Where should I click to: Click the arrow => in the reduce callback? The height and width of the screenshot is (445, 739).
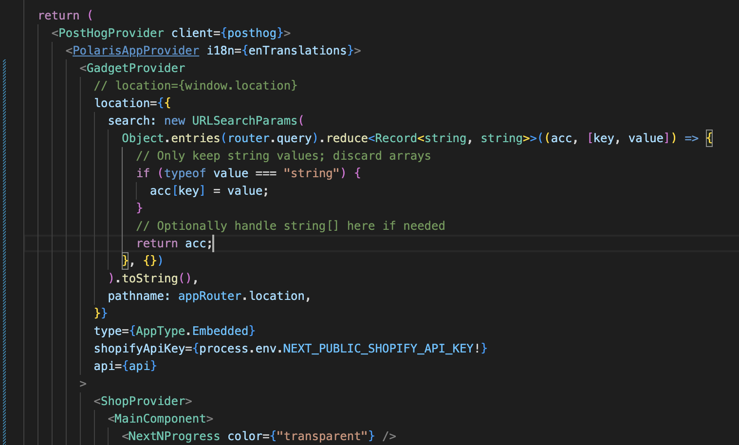[x=691, y=138]
